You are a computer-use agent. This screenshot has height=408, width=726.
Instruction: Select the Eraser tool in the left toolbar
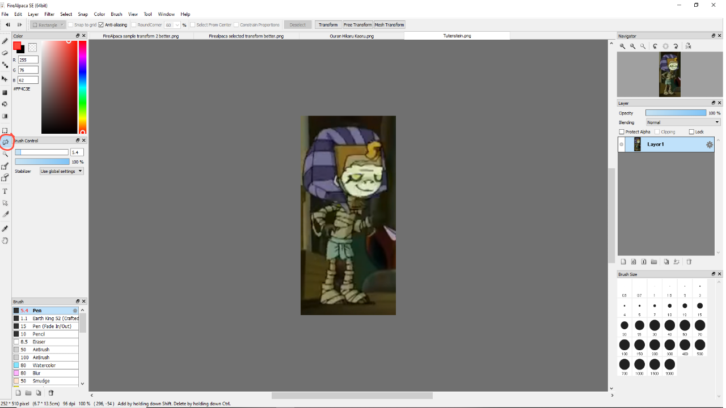point(5,53)
